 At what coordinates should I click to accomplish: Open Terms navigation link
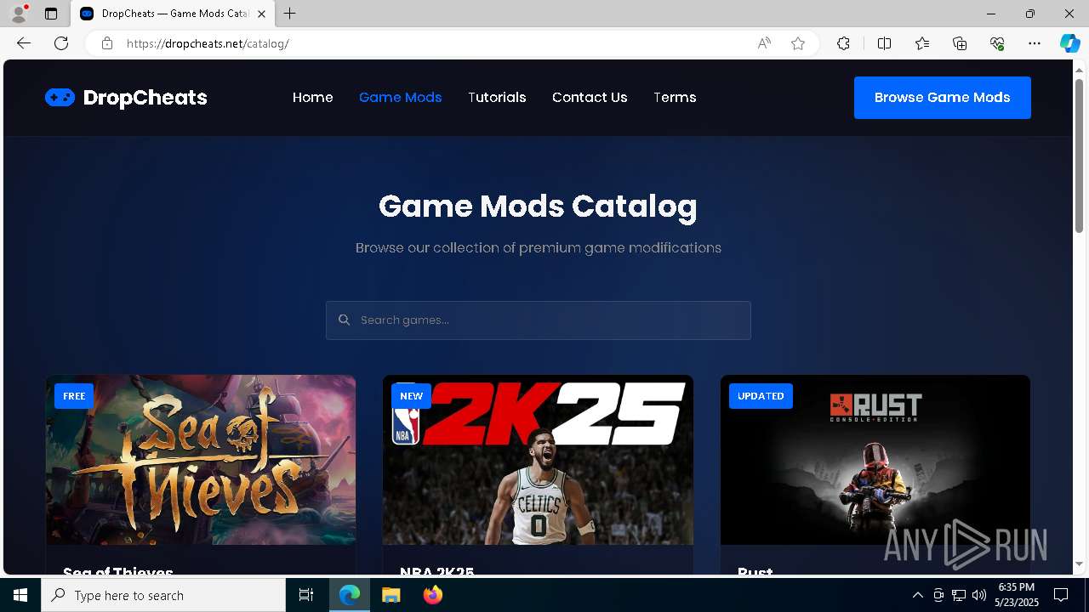(x=675, y=98)
